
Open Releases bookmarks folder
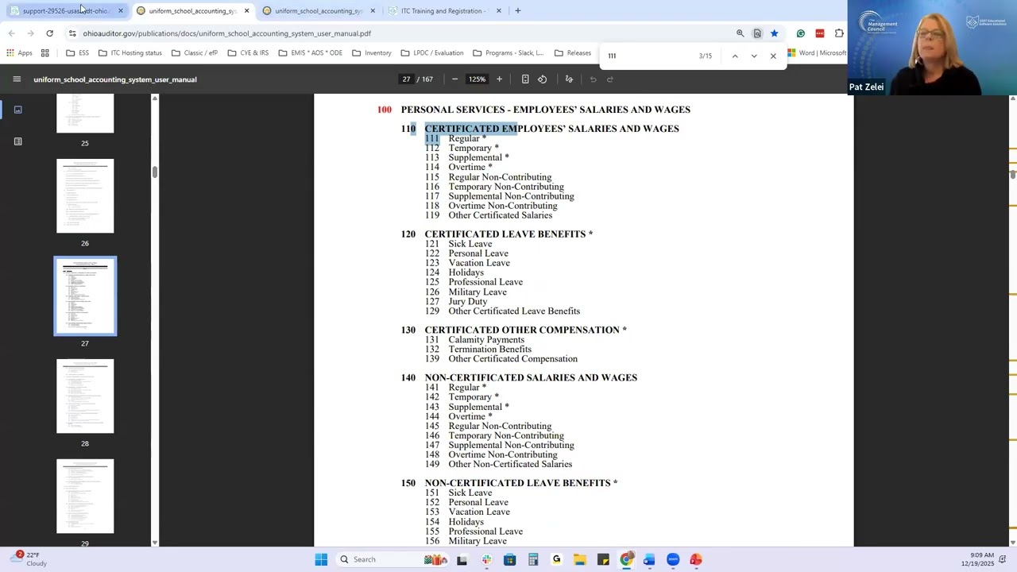pos(573,53)
